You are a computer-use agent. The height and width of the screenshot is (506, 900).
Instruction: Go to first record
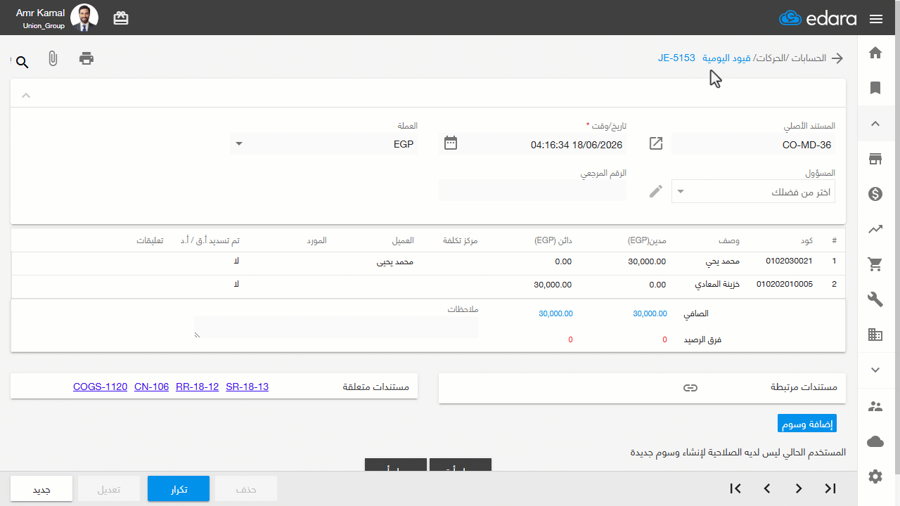[x=735, y=488]
